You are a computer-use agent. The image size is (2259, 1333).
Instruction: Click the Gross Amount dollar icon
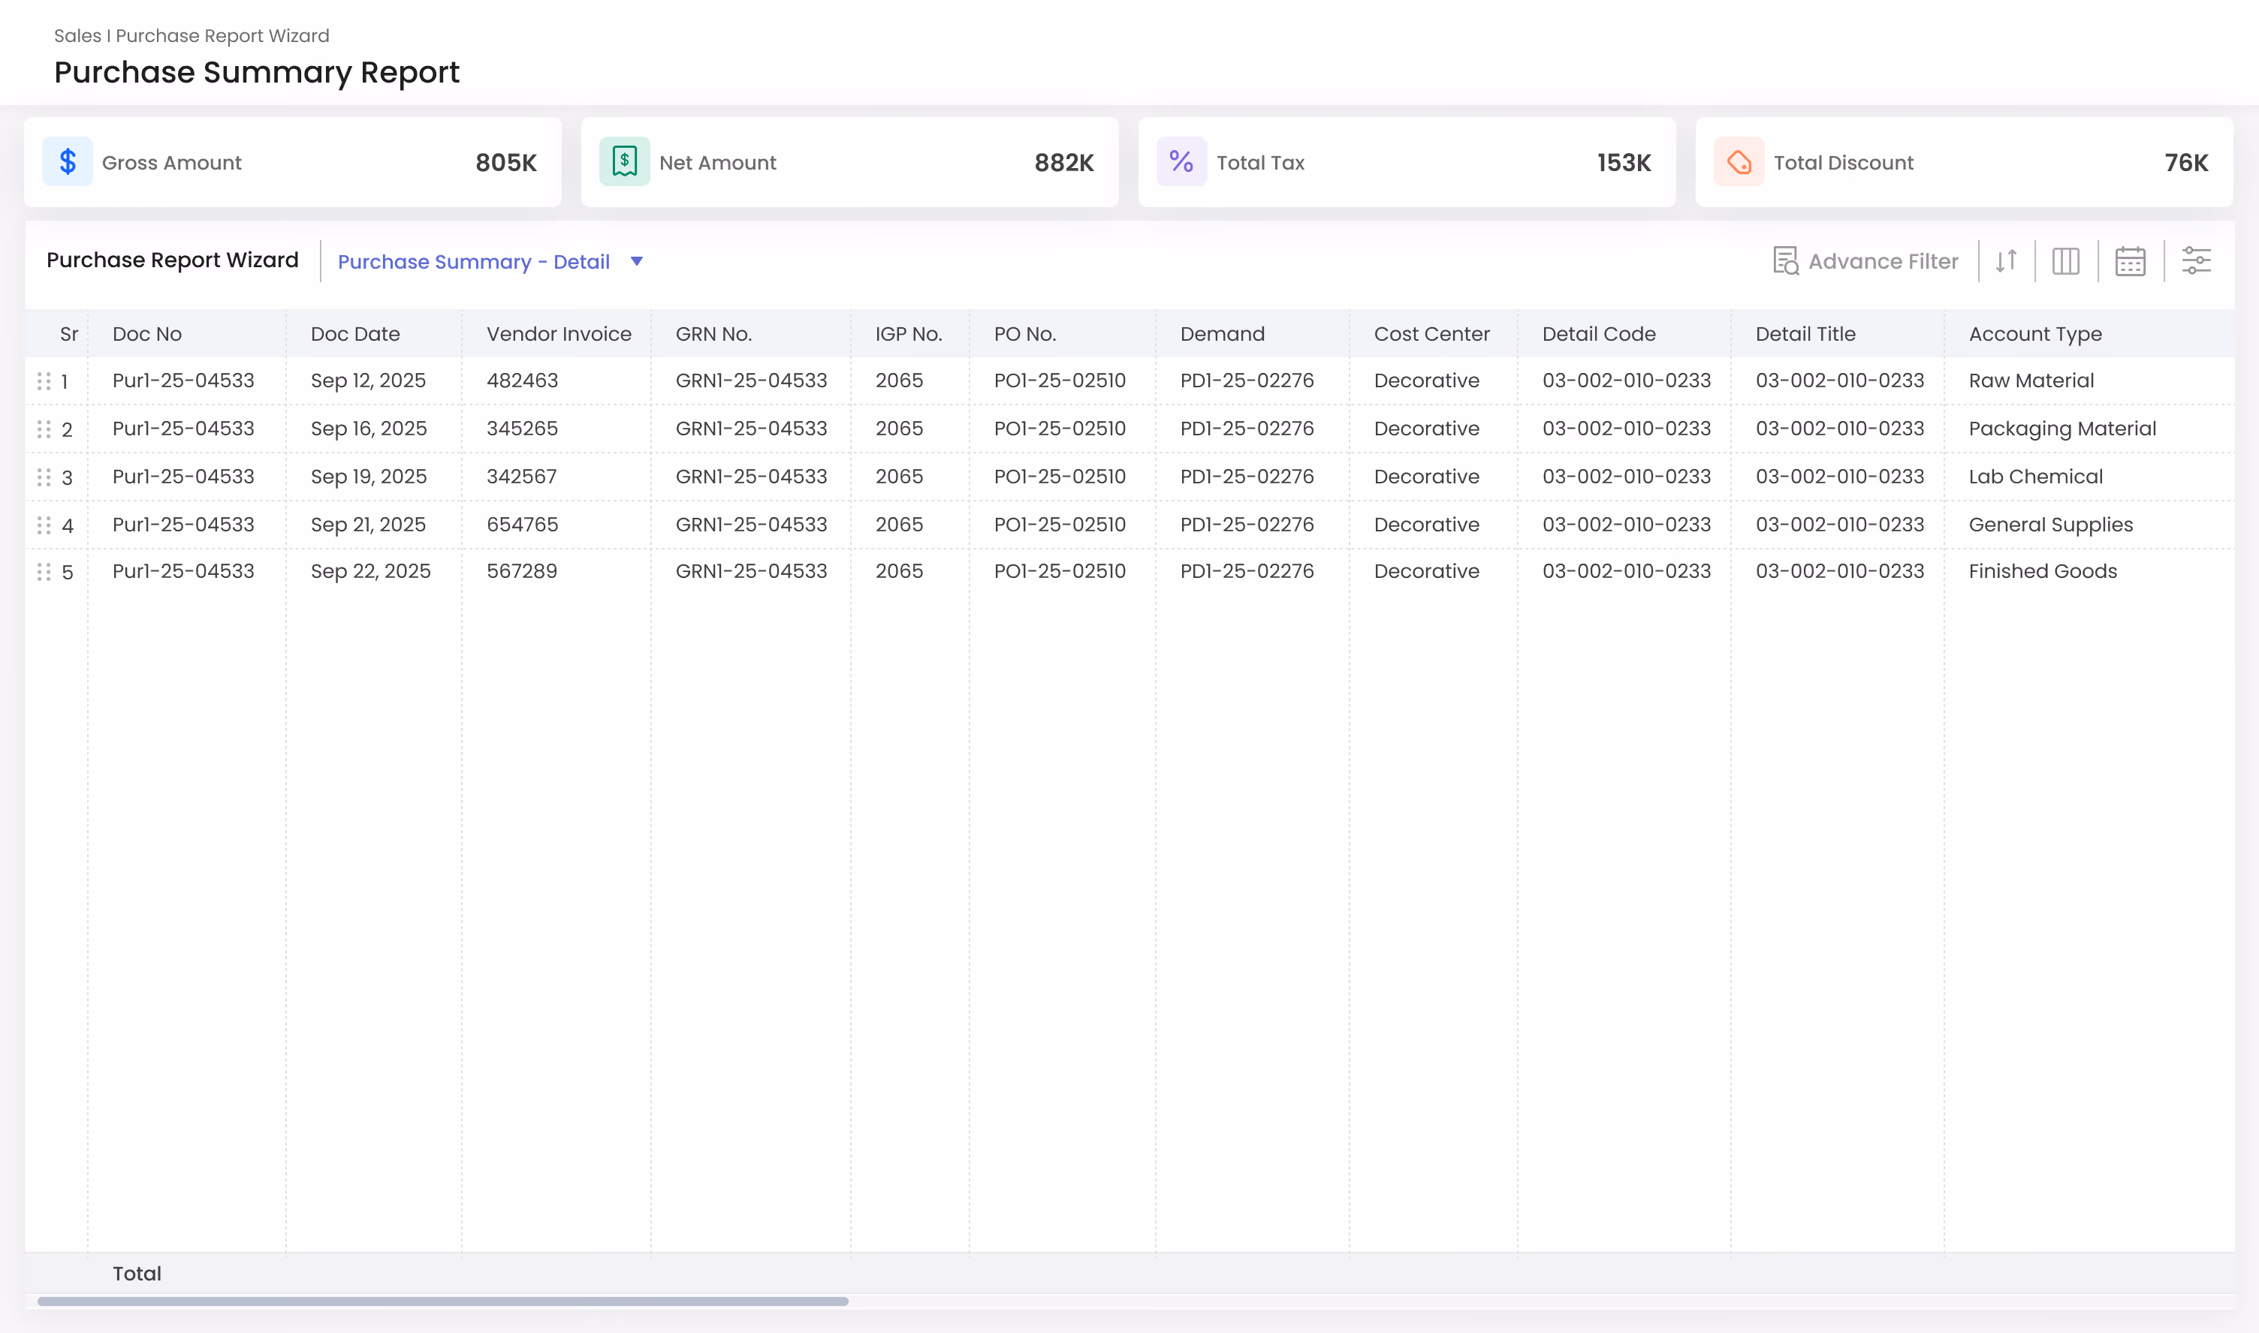(x=68, y=161)
